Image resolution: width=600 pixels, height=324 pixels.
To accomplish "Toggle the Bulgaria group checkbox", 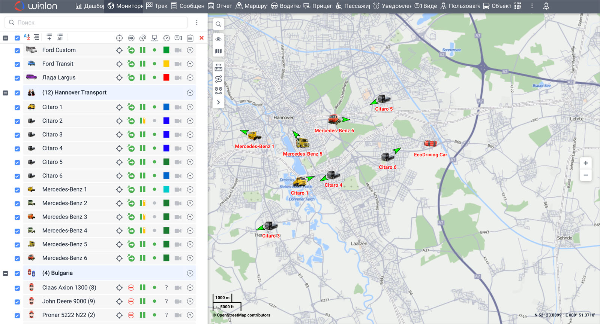I will 17,273.
